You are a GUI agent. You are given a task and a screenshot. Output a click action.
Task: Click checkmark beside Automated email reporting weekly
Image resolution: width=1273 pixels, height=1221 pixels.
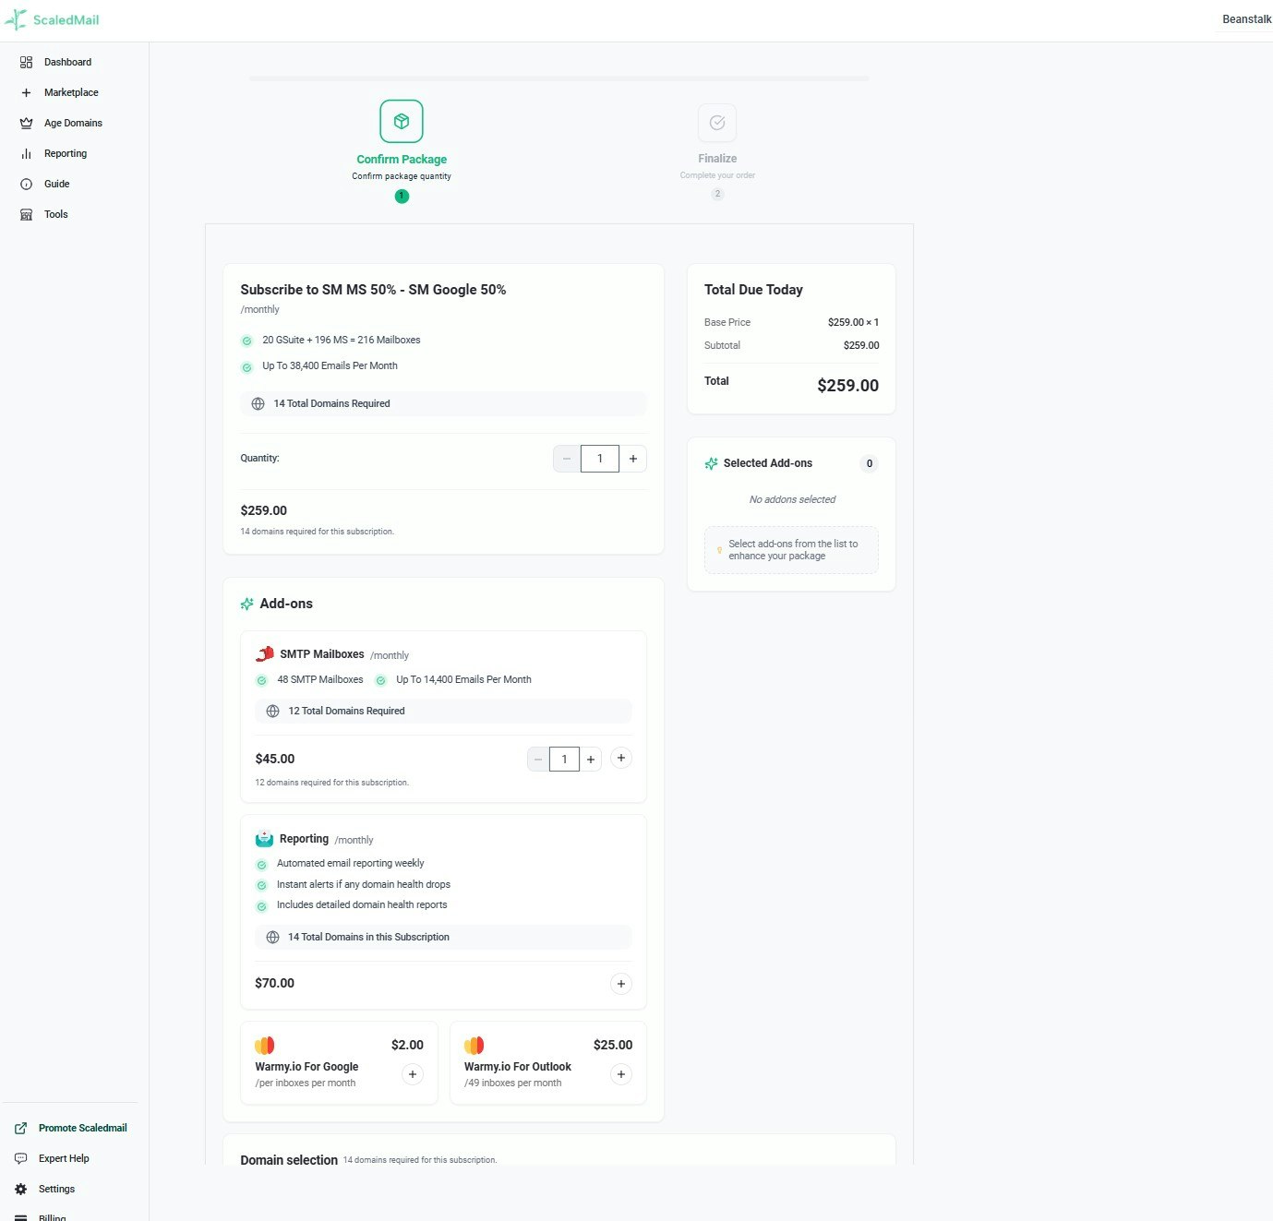(x=261, y=865)
